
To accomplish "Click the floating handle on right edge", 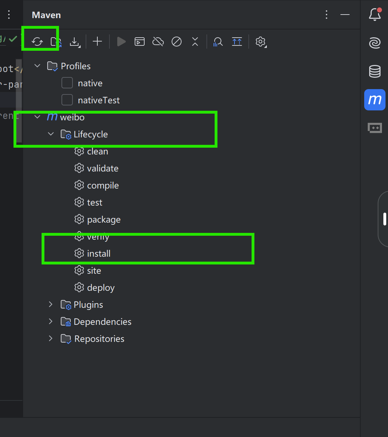I will (x=384, y=219).
